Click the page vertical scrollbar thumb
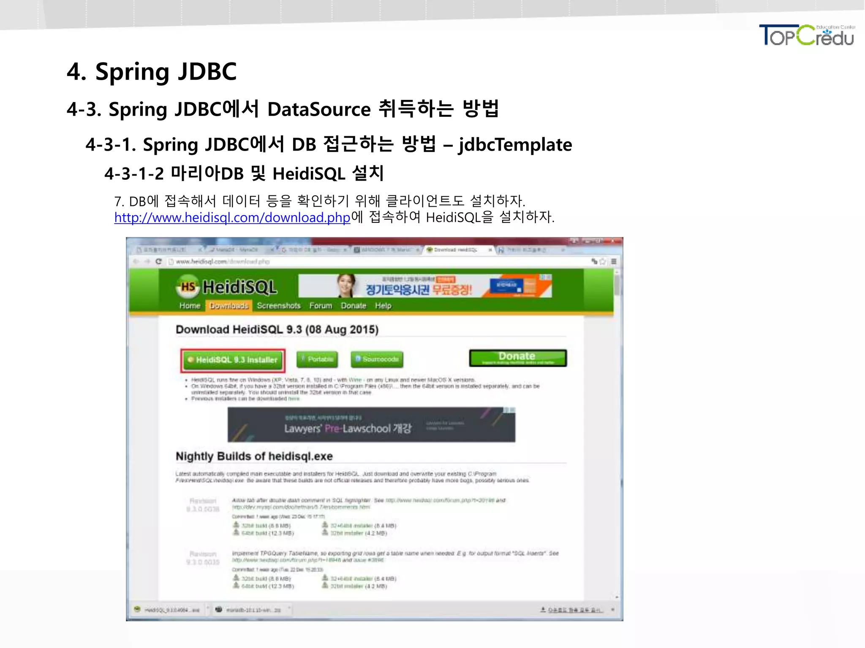 click(x=617, y=285)
